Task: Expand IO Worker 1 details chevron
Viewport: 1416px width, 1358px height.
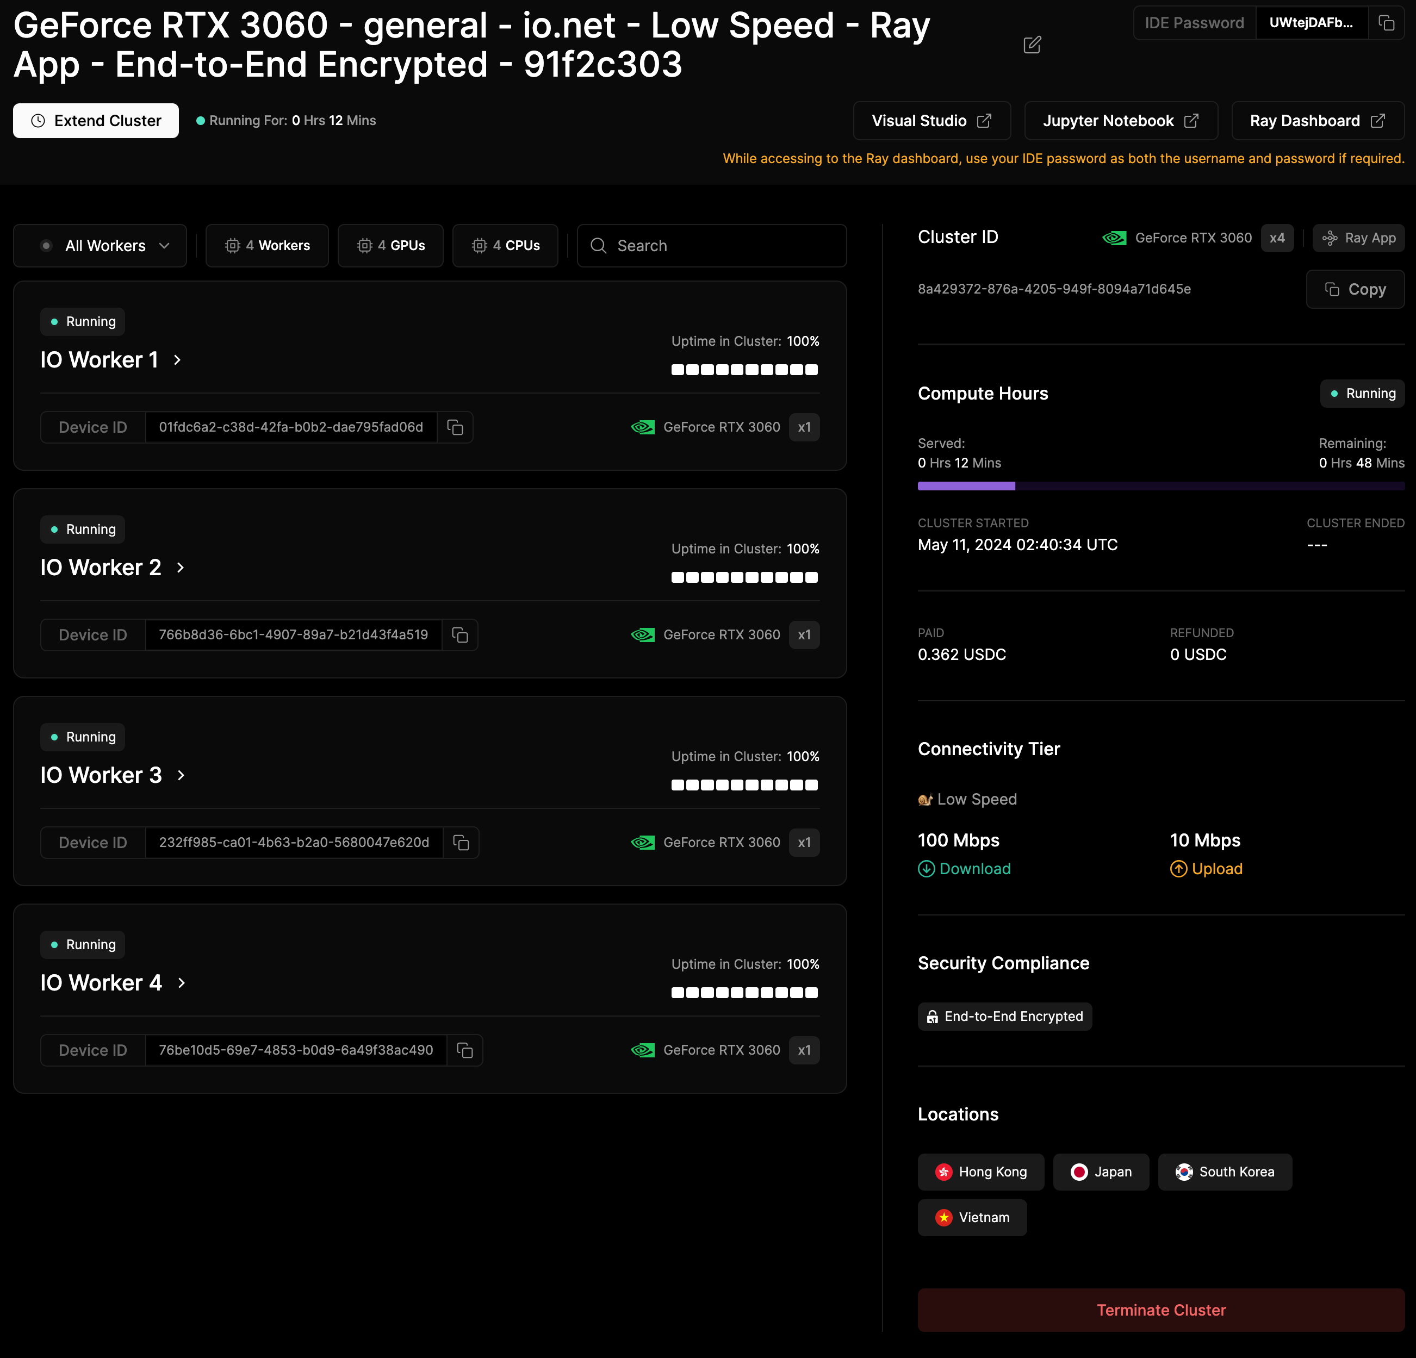Action: point(177,360)
